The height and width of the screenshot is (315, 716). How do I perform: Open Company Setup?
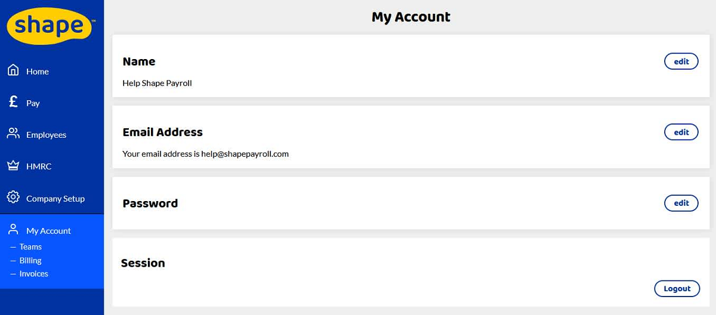55,199
